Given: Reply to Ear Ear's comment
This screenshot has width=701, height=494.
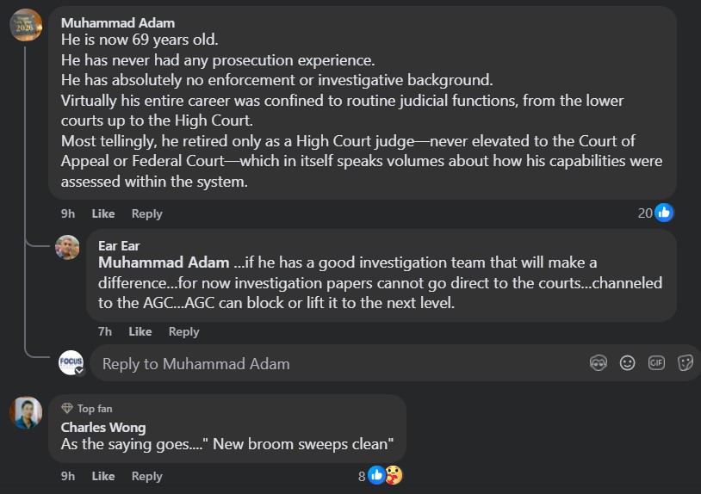Looking at the screenshot, I should click(183, 331).
